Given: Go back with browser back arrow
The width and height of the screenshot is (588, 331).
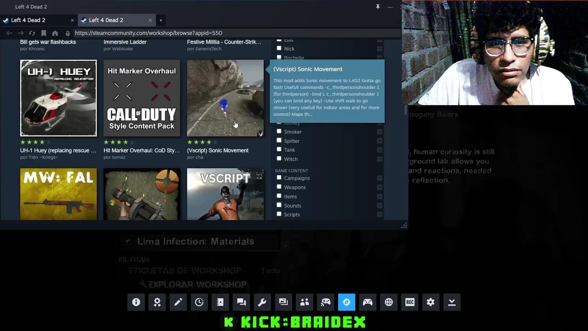Looking at the screenshot, I should coord(9,33).
